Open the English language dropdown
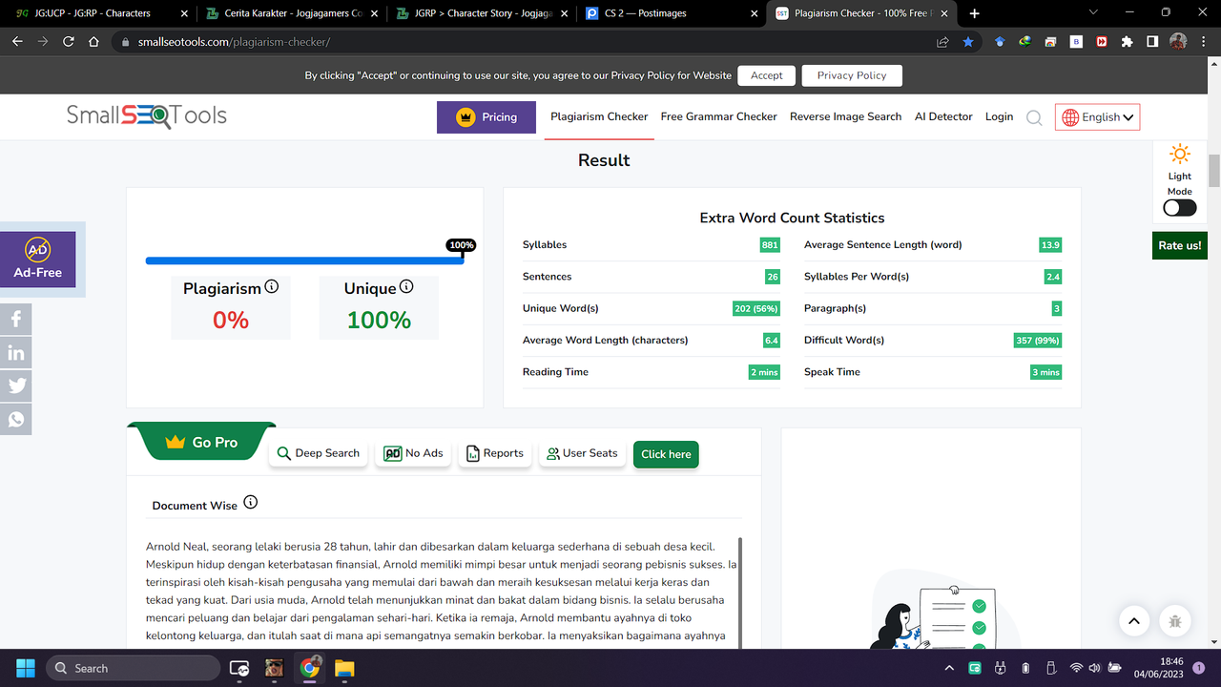The image size is (1221, 687). click(1097, 117)
